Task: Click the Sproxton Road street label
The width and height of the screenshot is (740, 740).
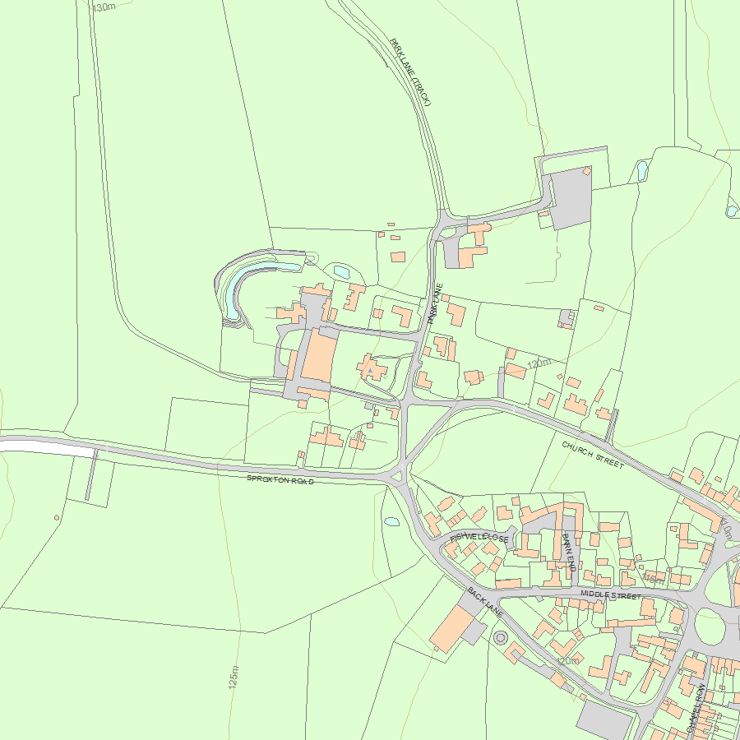Action: [280, 480]
